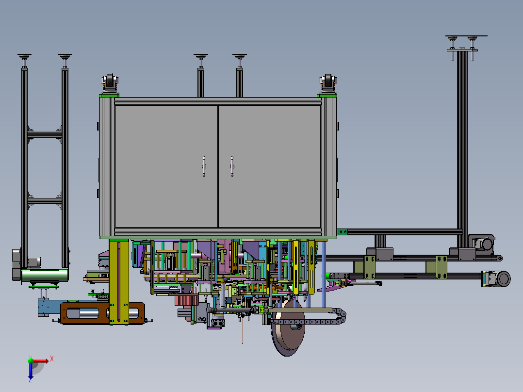Select the motor at the lower rail's right end
523x392 pixels.
pos(497,279)
